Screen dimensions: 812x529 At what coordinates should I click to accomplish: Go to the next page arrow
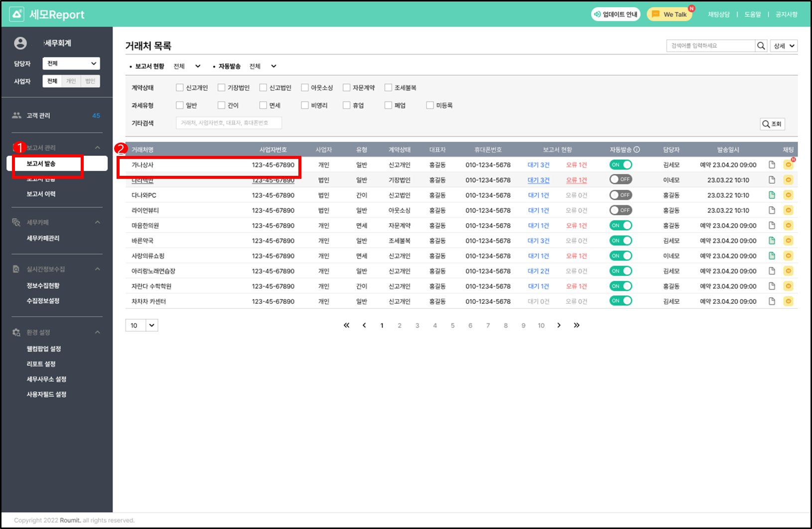tap(559, 325)
